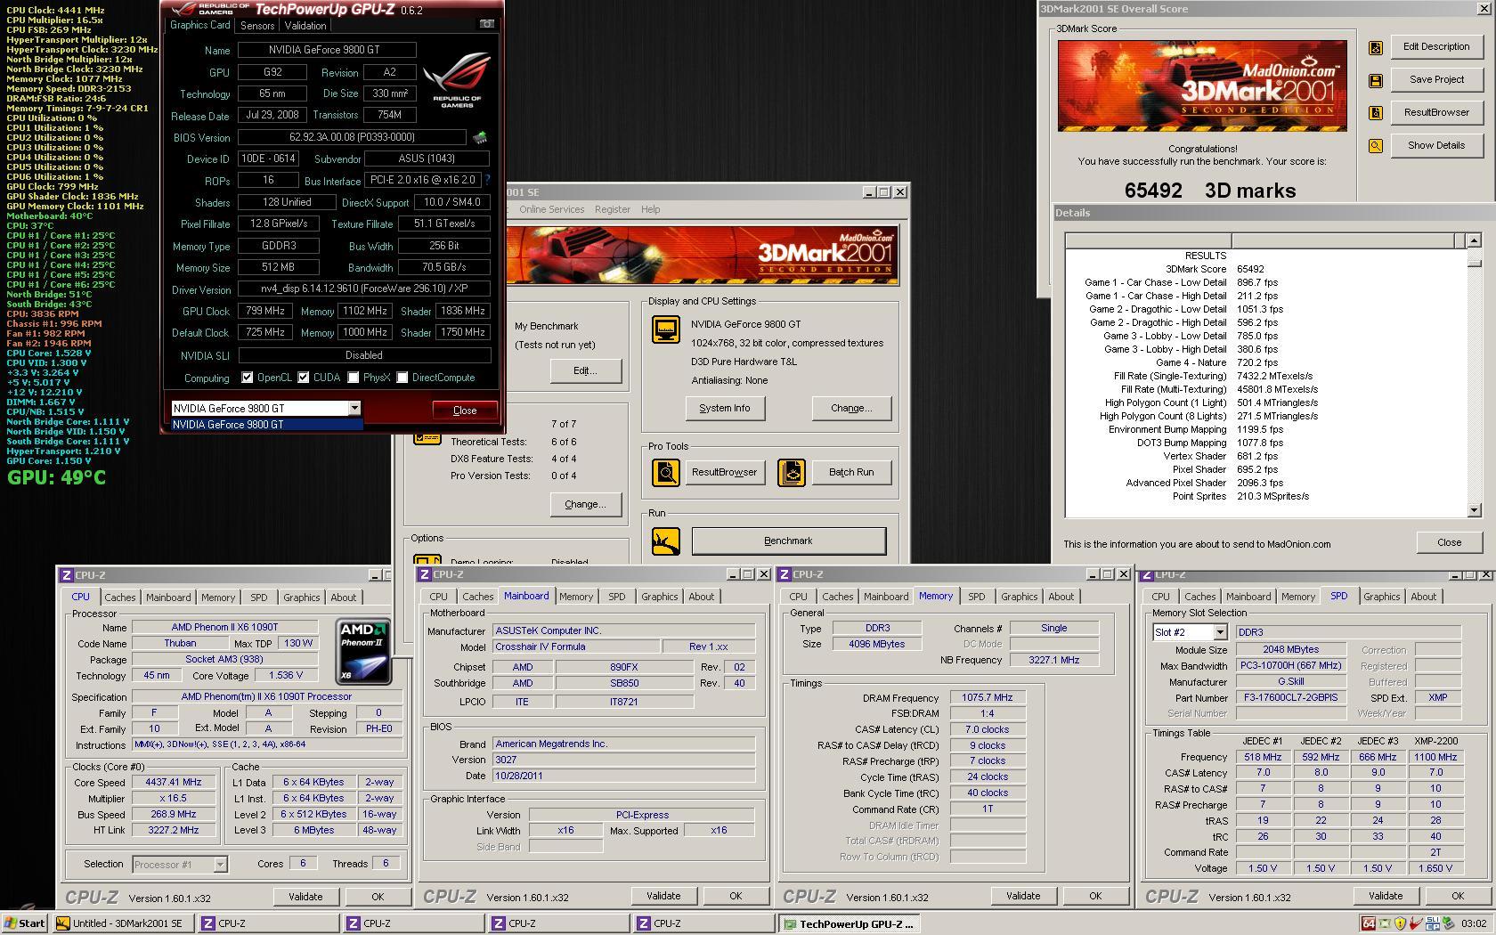Image resolution: width=1496 pixels, height=935 pixels.
Task: Click OK in the CPU-Z SPD window
Action: pyautogui.click(x=1458, y=897)
